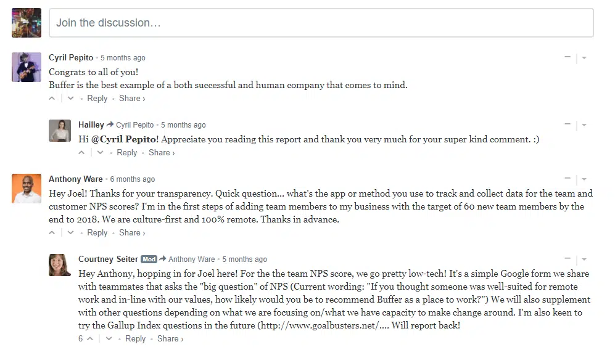Upvote Cyril Pepito's comment
The width and height of the screenshot is (615, 363).
tap(52, 98)
